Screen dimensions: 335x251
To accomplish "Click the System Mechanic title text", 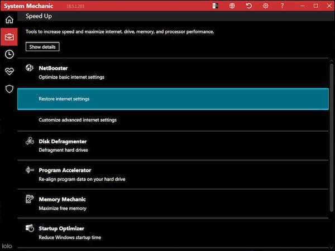I will 28,6.
